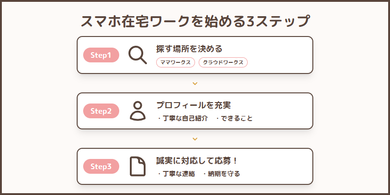Click the magnifying glass search icon

[x=138, y=55]
